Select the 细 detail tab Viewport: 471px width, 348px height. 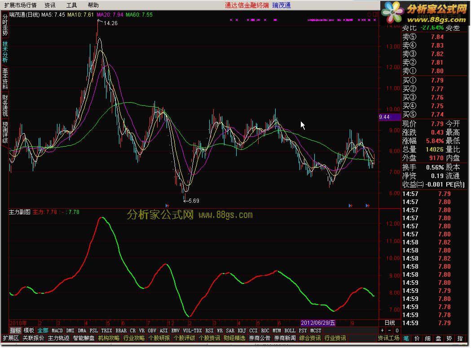click(428, 339)
